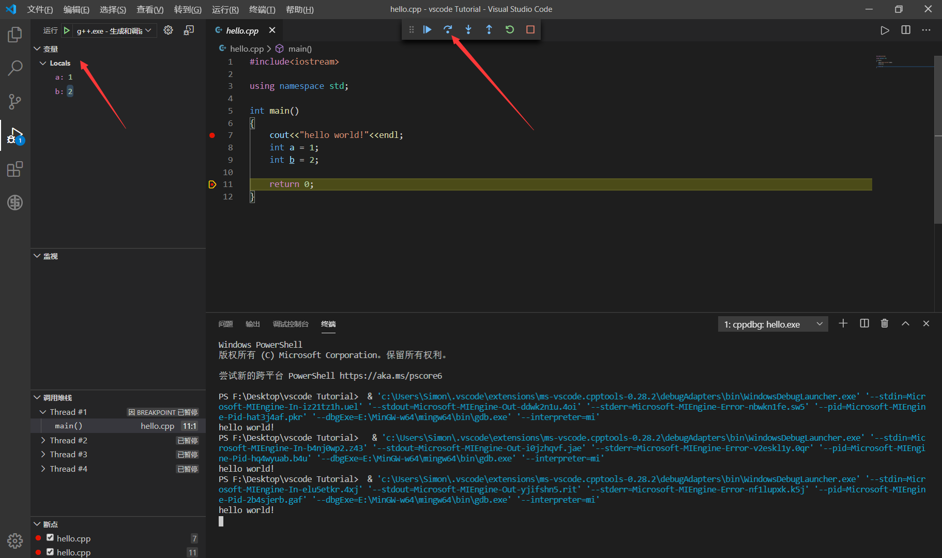942x558 pixels.
Task: Open the 选择(S) menu
Action: point(113,9)
